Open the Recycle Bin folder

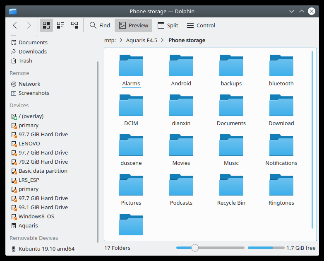[231, 185]
